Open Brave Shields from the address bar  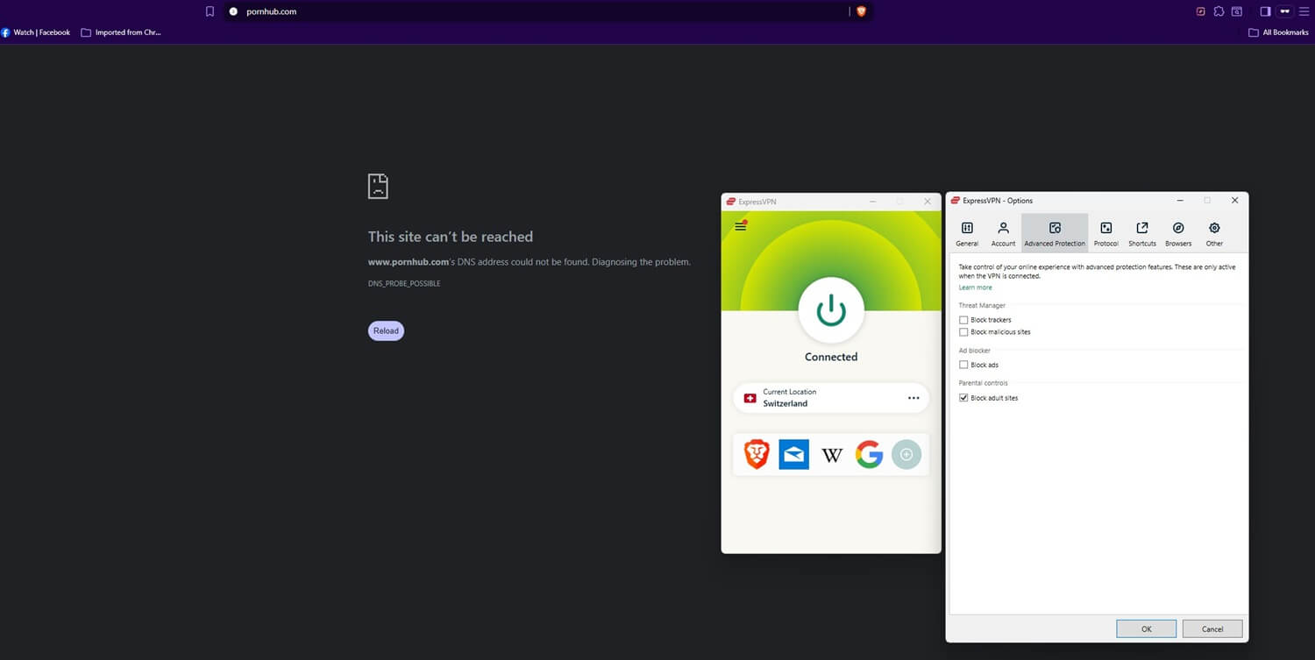[x=860, y=11]
